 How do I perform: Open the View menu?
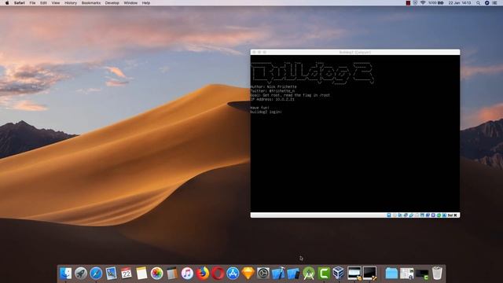click(x=56, y=3)
